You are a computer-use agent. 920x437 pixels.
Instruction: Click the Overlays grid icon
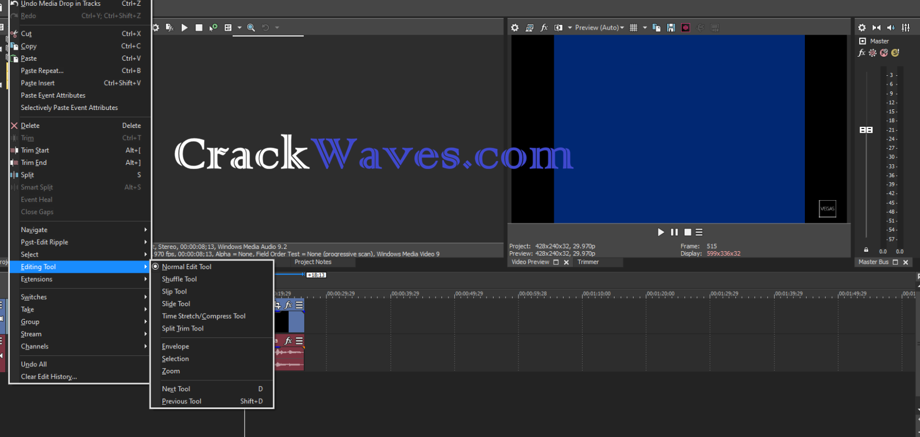(x=634, y=27)
